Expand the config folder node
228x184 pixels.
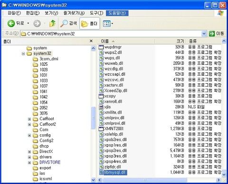coord(29,135)
